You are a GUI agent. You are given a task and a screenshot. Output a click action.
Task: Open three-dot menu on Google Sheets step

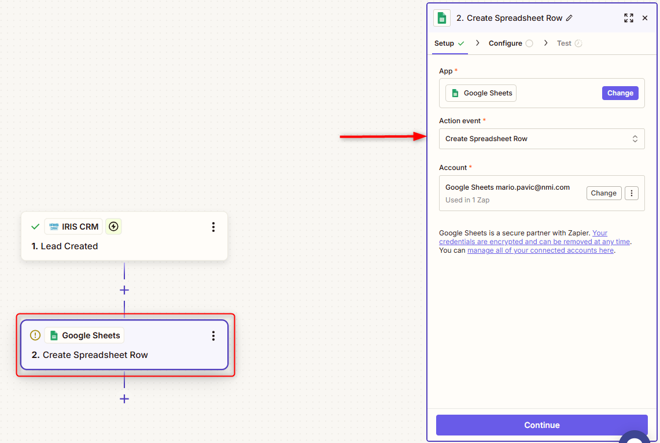[213, 335]
